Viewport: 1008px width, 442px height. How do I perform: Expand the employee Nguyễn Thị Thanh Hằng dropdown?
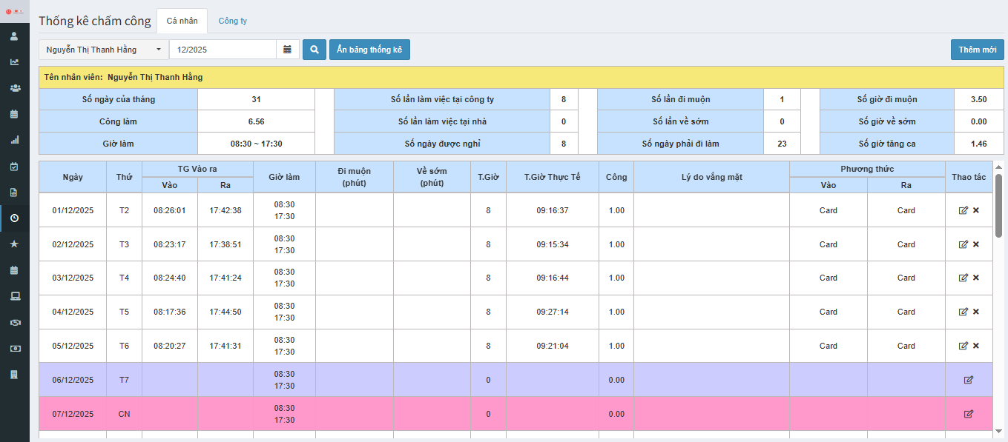click(104, 50)
